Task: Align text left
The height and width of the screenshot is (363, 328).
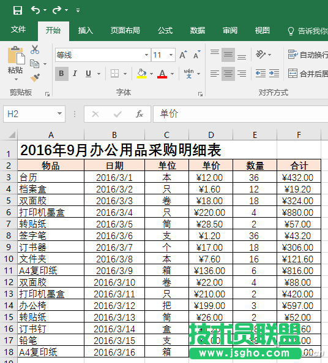Action: pyautogui.click(x=215, y=74)
